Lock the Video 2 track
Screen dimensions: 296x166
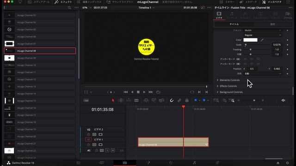[88, 134]
